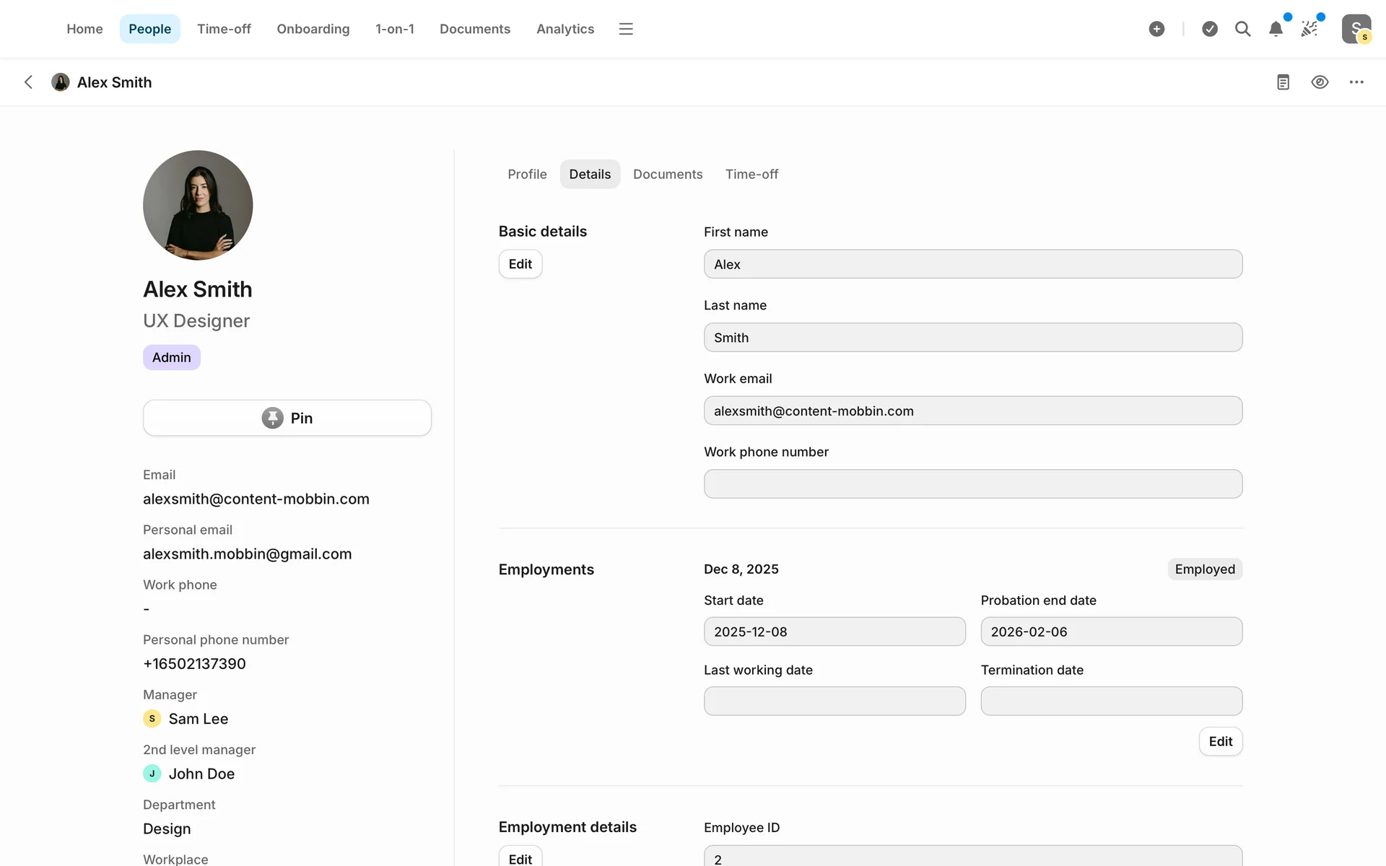1386x866 pixels.
Task: Switch to the Time-off navigation item
Action: pyautogui.click(x=224, y=29)
